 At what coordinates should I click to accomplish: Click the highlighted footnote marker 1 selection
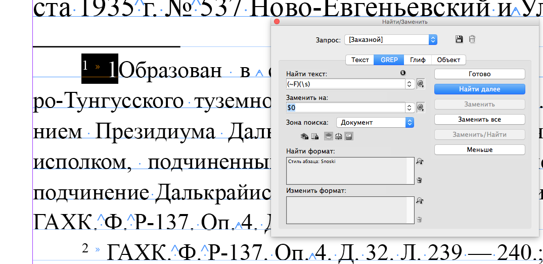[x=100, y=69]
